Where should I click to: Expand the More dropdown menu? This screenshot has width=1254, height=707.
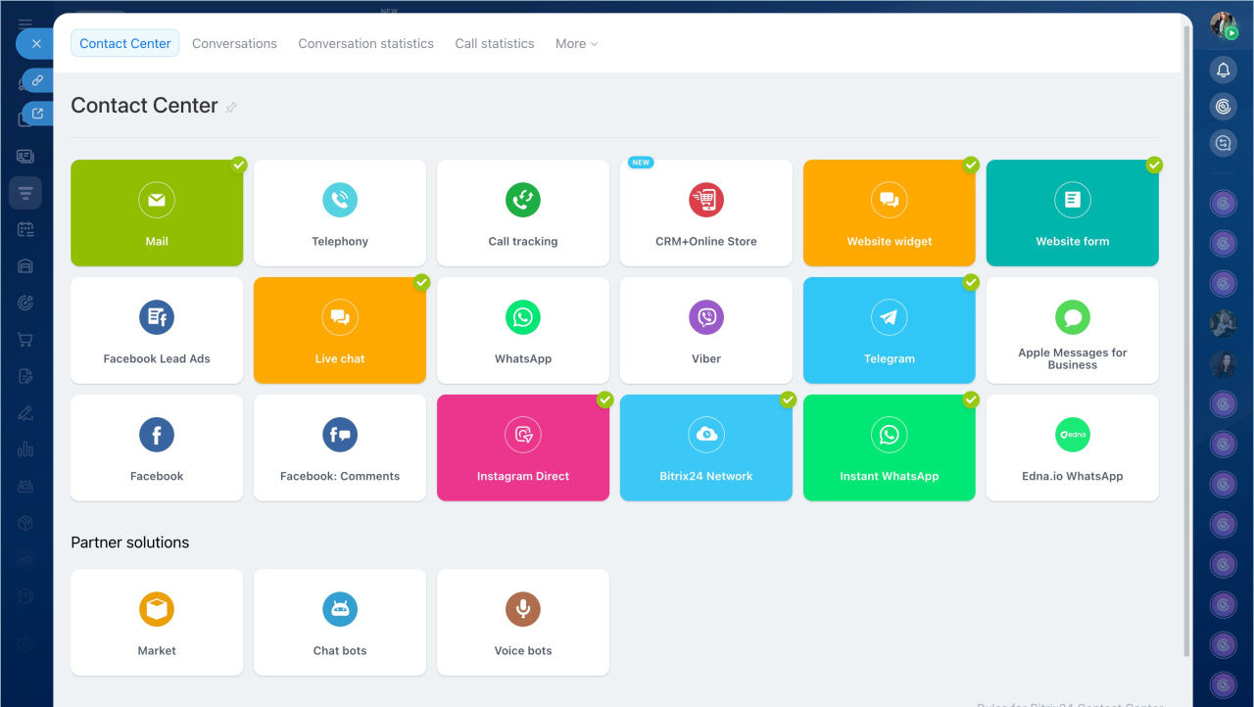pos(576,44)
